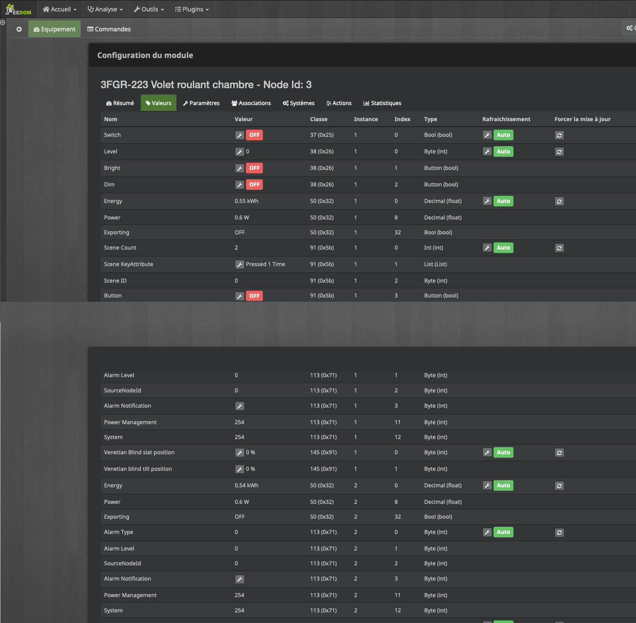Open the Analyse dropdown menu

[105, 9]
